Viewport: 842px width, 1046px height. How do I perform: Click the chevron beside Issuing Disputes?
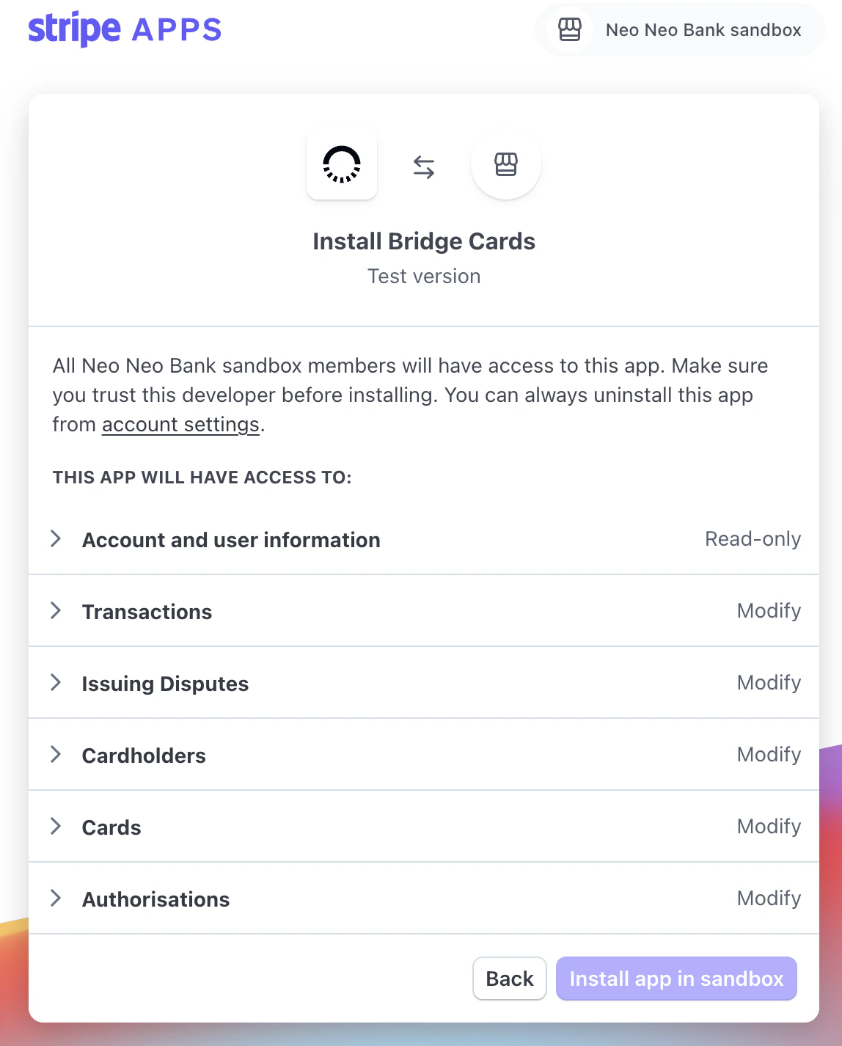[56, 682]
